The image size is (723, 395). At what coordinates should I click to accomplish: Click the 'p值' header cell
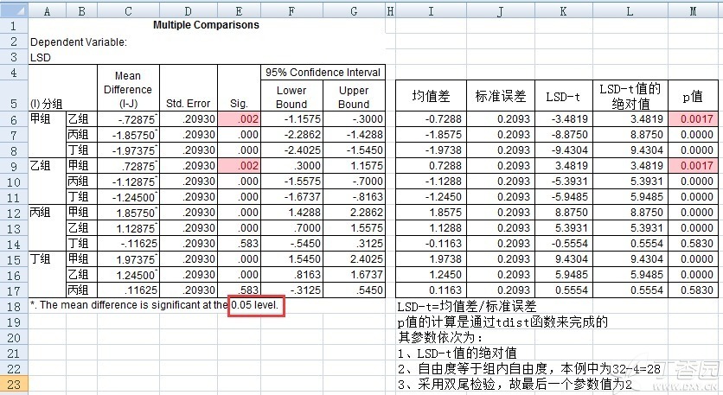[693, 96]
